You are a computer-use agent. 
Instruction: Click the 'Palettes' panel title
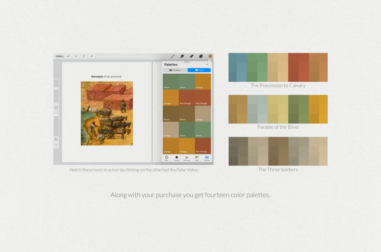(x=171, y=65)
